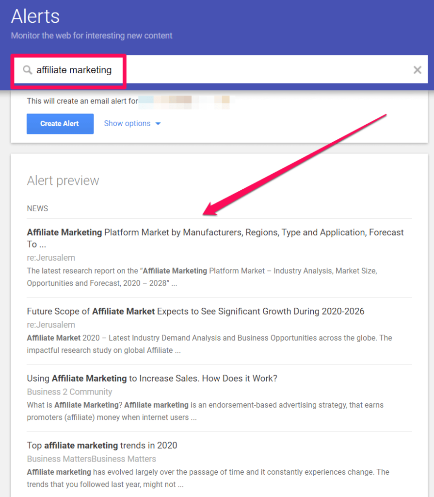The image size is (434, 497).
Task: Expand the Show options dropdown
Action: (127, 124)
